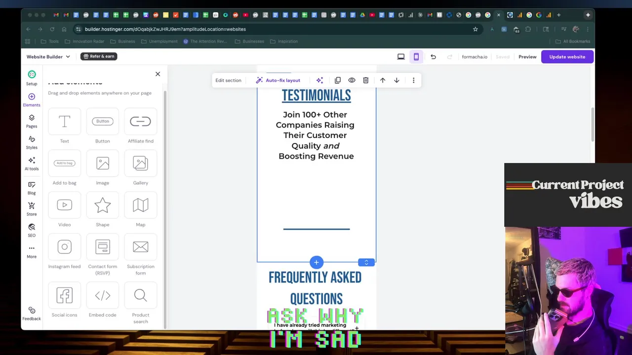Click the browser address bar
This screenshot has height=355, width=632.
pos(276,29)
